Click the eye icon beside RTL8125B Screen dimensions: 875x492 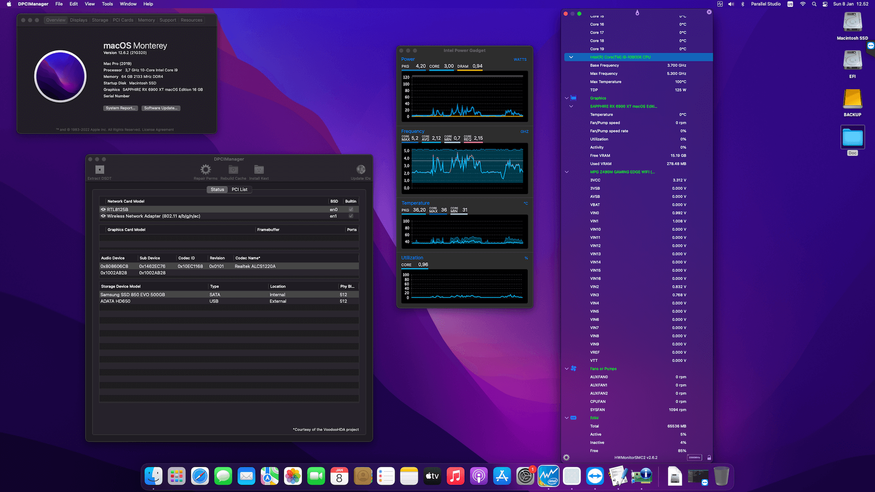103,210
